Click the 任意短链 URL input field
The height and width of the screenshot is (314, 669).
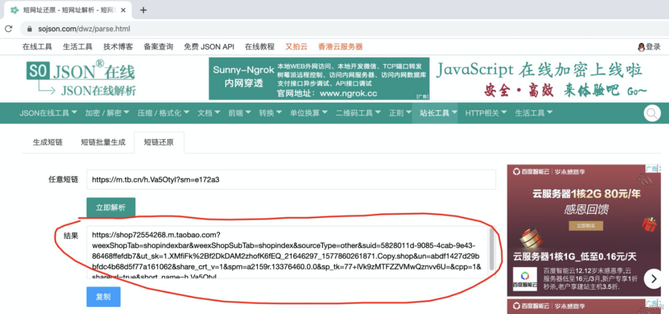pyautogui.click(x=291, y=180)
